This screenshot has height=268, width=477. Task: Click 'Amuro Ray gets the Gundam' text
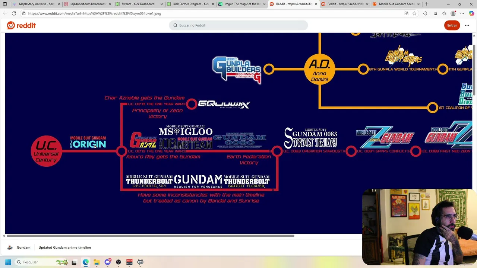(163, 157)
